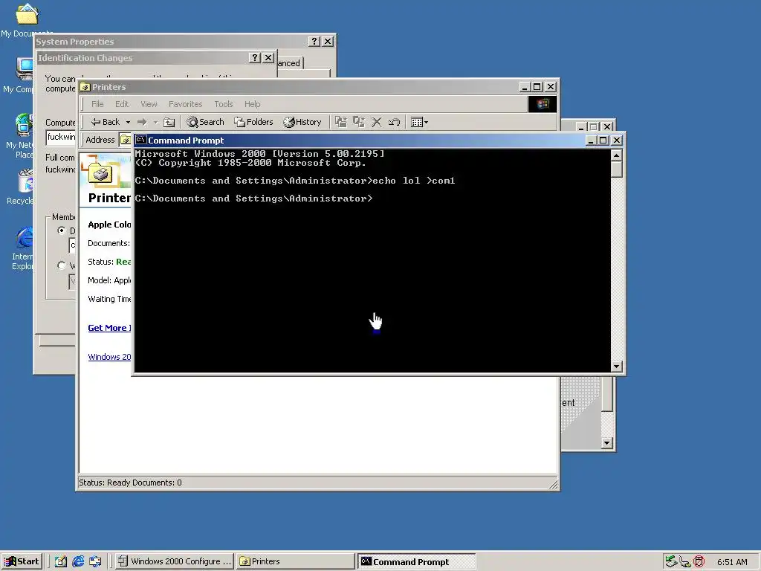Open Forward history dropdown arrow in Printers

(x=156, y=123)
